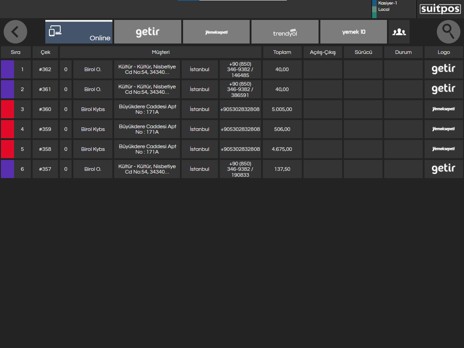Switch to the getir tab
Image resolution: width=464 pixels, height=348 pixels.
[147, 32]
